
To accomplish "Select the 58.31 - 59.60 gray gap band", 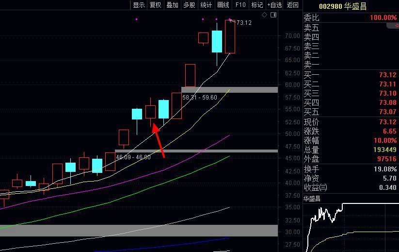I will (x=229, y=90).
